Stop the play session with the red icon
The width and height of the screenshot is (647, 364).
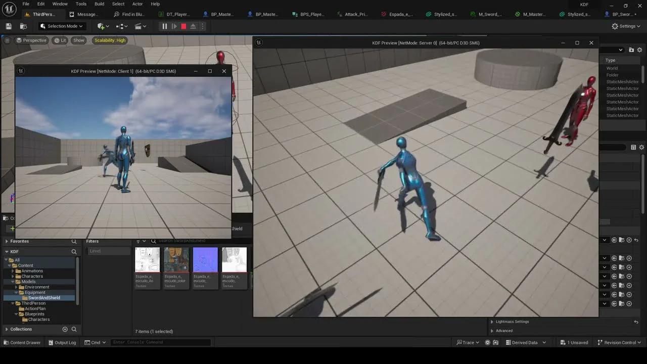pos(183,26)
